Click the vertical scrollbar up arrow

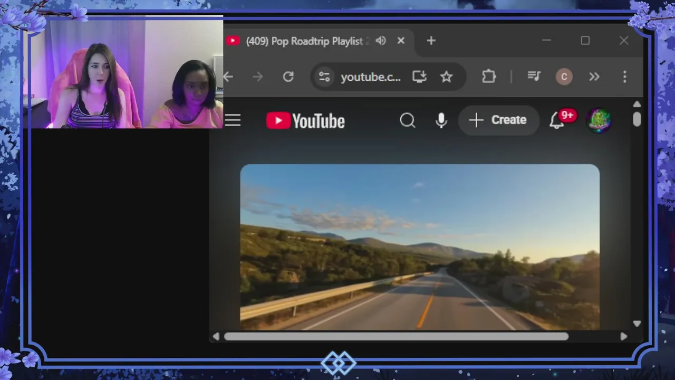tap(637, 104)
